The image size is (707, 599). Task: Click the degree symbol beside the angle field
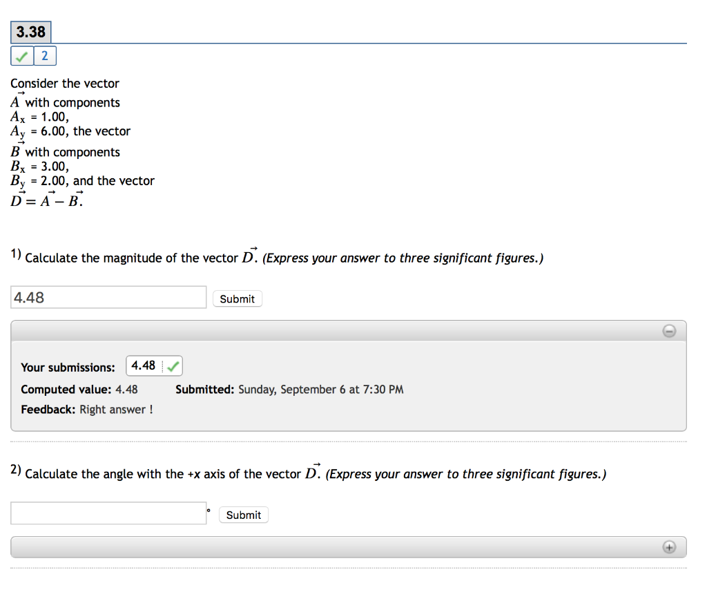[x=210, y=509]
